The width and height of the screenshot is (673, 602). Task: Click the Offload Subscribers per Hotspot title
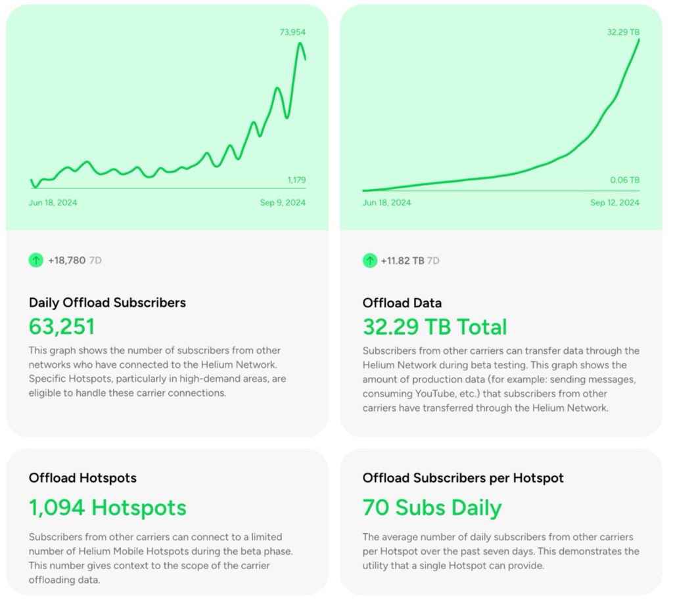463,478
